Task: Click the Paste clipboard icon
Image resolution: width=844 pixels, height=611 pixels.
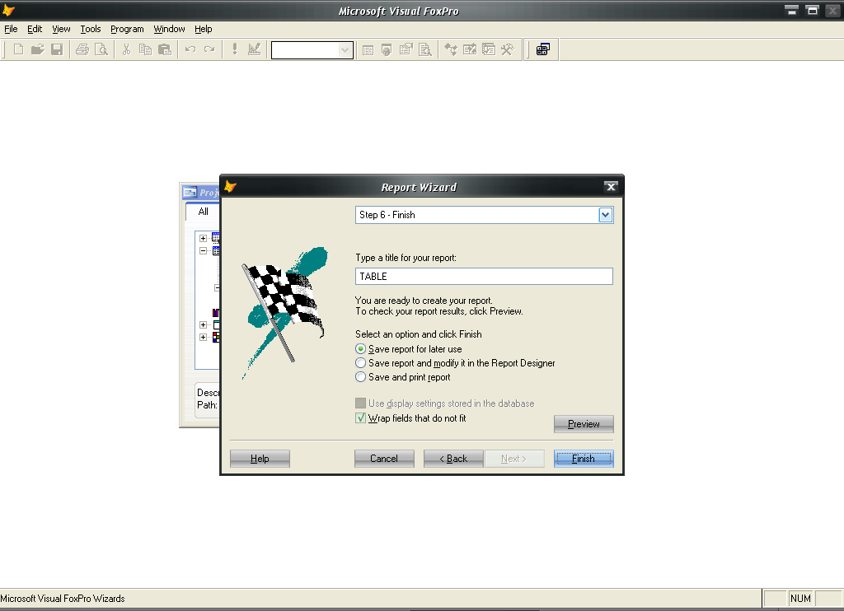Action: pos(165,50)
